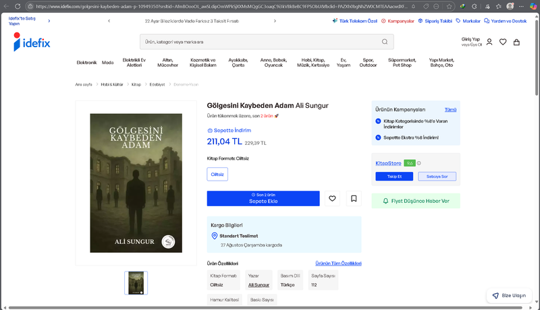Click in the product search field

(267, 42)
